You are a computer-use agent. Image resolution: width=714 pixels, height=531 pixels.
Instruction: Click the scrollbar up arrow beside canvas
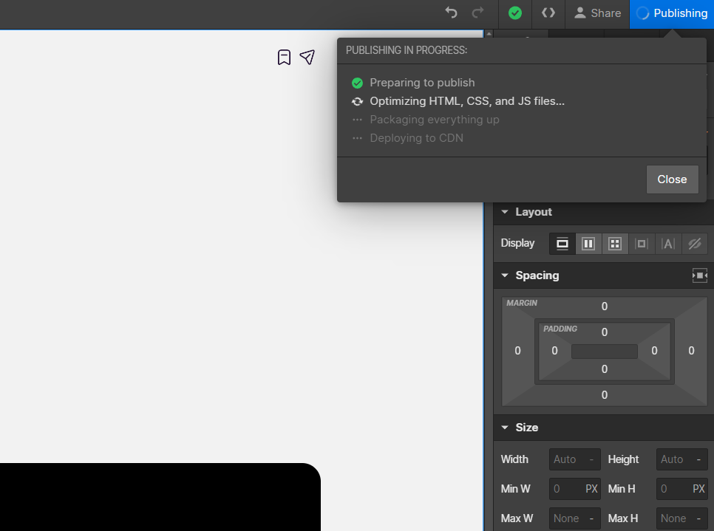pyautogui.click(x=489, y=34)
